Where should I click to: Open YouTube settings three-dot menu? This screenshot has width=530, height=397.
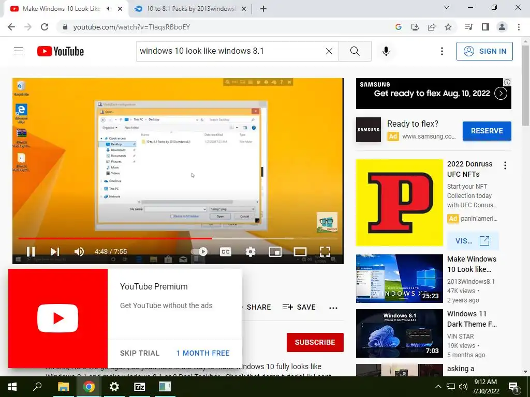442,51
